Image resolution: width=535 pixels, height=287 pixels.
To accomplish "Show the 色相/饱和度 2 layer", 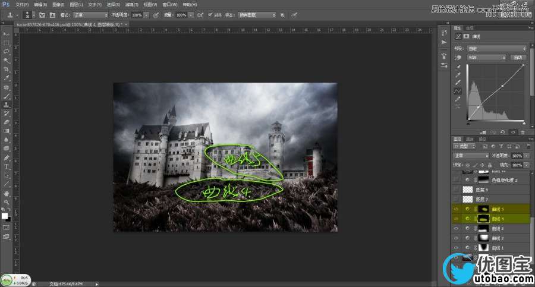I will click(x=456, y=179).
